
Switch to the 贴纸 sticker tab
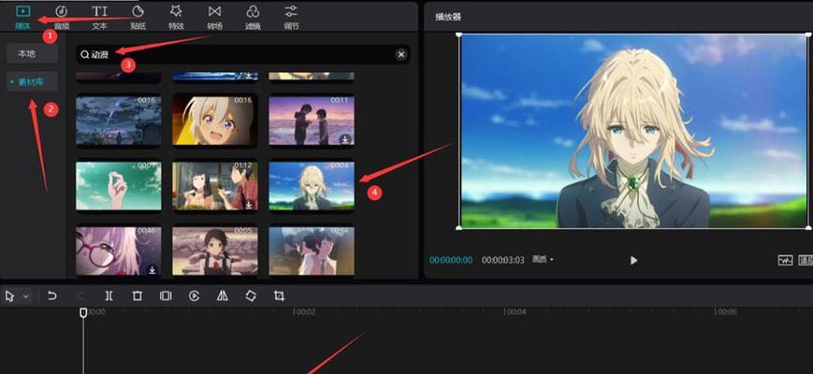pyautogui.click(x=138, y=17)
